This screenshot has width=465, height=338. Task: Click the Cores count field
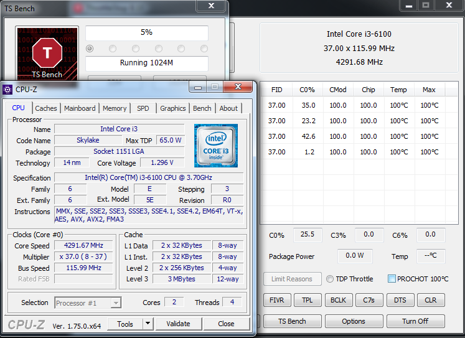(174, 302)
